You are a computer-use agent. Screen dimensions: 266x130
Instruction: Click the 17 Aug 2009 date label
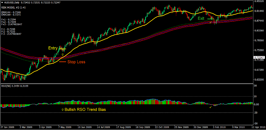coord(123,127)
